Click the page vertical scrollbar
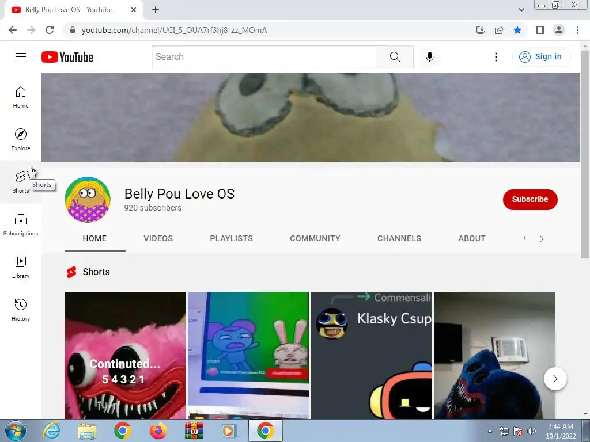 [585, 154]
